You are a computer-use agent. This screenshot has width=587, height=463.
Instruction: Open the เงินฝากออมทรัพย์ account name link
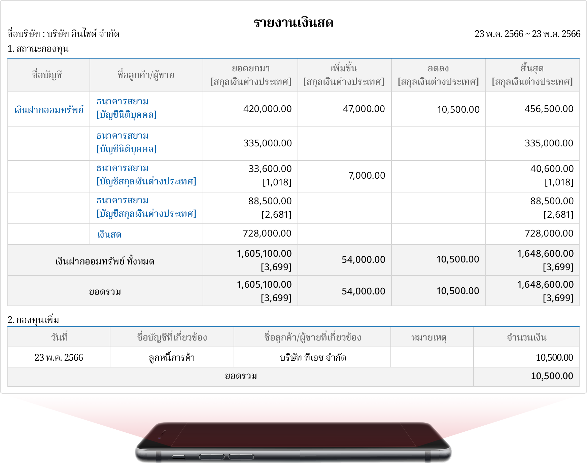[49, 110]
